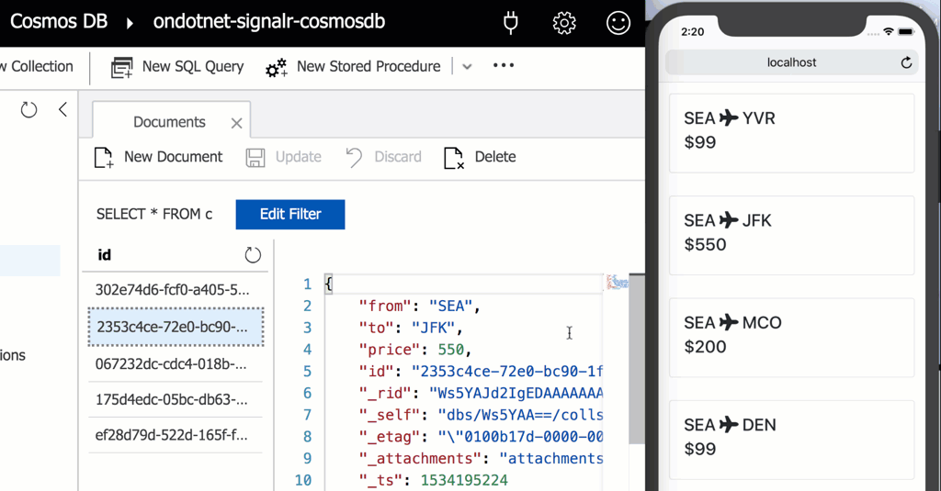
Task: Expand the New Stored Procedure dropdown arrow
Action: 467,67
